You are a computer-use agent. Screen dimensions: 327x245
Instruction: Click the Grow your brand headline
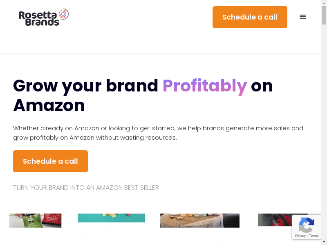(85, 86)
